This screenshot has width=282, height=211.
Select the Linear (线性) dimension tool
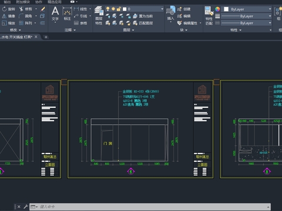80,9
